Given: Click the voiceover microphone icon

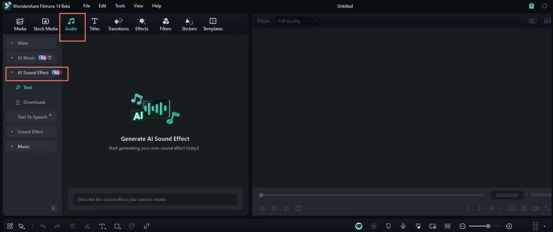Looking at the screenshot, I should (x=403, y=226).
